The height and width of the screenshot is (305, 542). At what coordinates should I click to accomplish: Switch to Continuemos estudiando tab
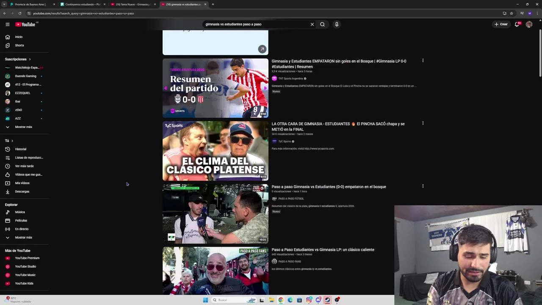click(x=83, y=4)
